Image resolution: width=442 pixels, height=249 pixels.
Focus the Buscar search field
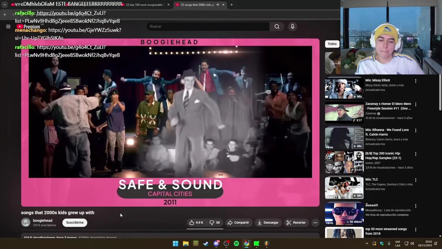208,27
